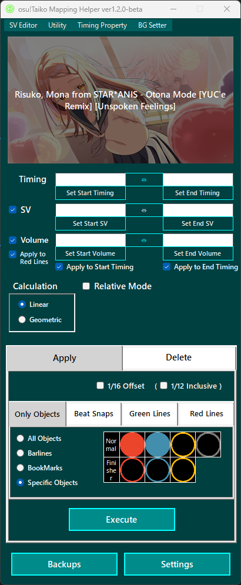Click Set End Volume button
This screenshot has height=585, width=241.
pyautogui.click(x=198, y=253)
